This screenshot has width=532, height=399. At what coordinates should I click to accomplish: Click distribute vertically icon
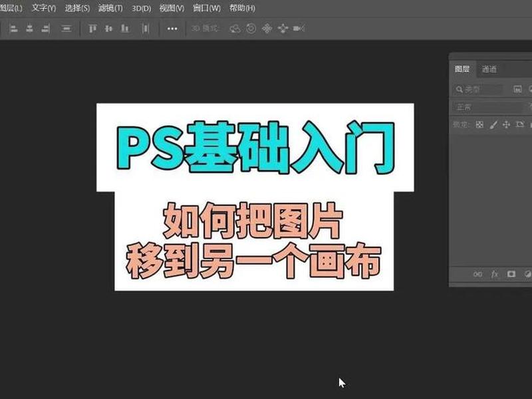[66, 29]
